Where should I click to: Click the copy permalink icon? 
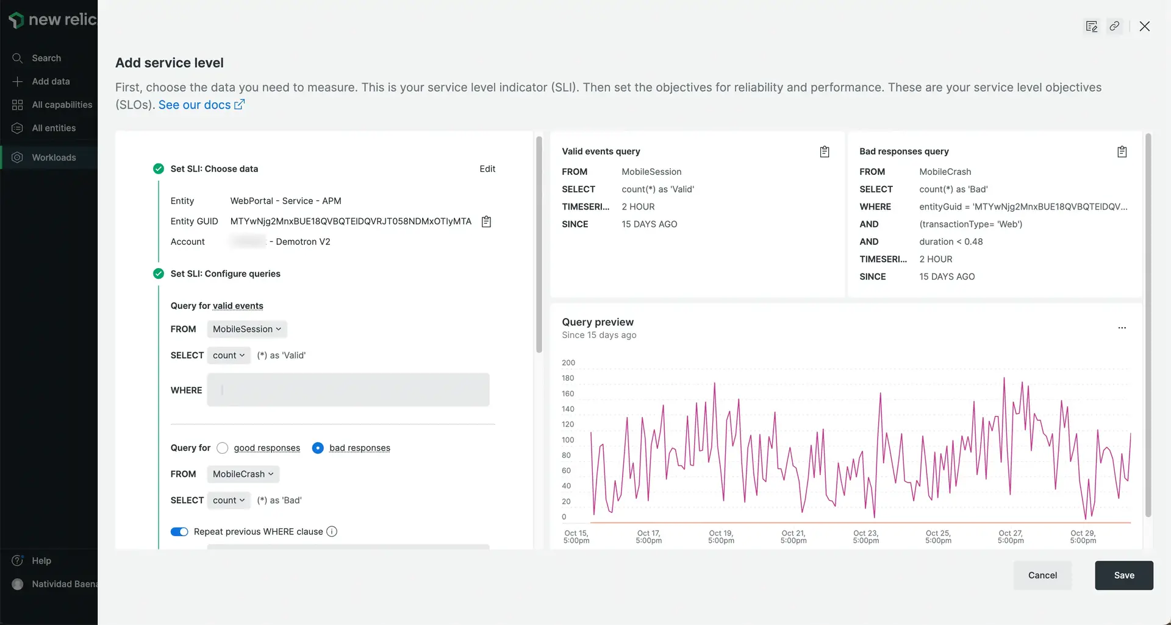(x=1114, y=26)
